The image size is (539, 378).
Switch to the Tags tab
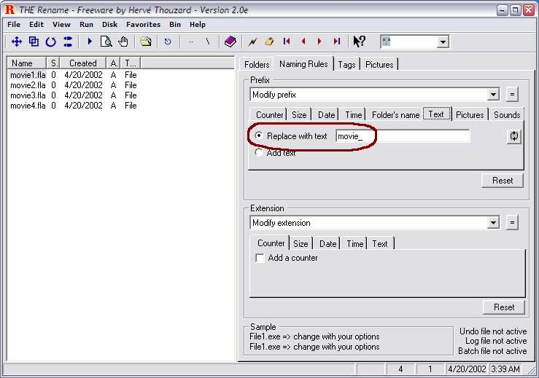pos(346,65)
